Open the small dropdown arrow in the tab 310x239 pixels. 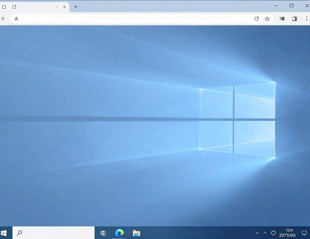tap(57, 7)
